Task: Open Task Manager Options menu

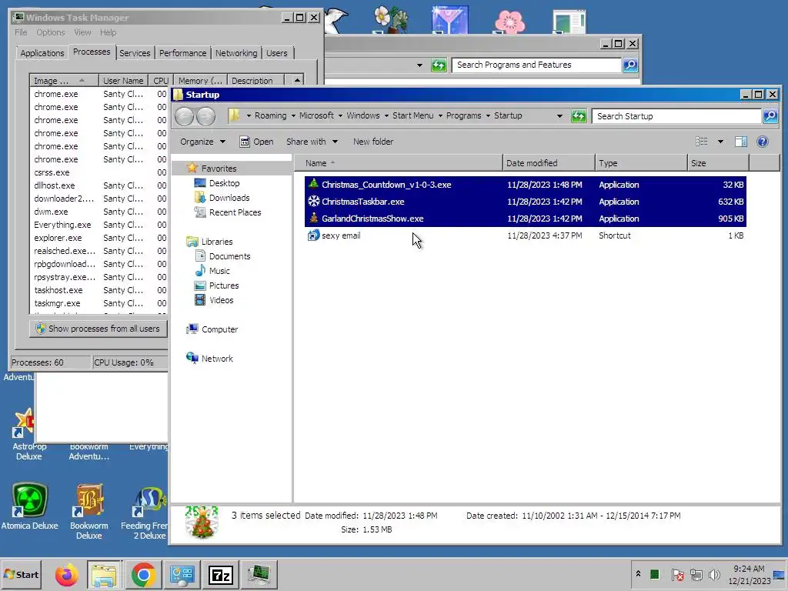Action: coord(50,32)
